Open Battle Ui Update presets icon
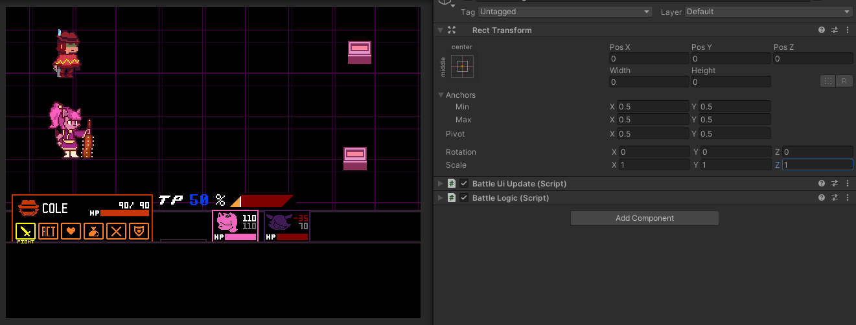 coord(835,184)
